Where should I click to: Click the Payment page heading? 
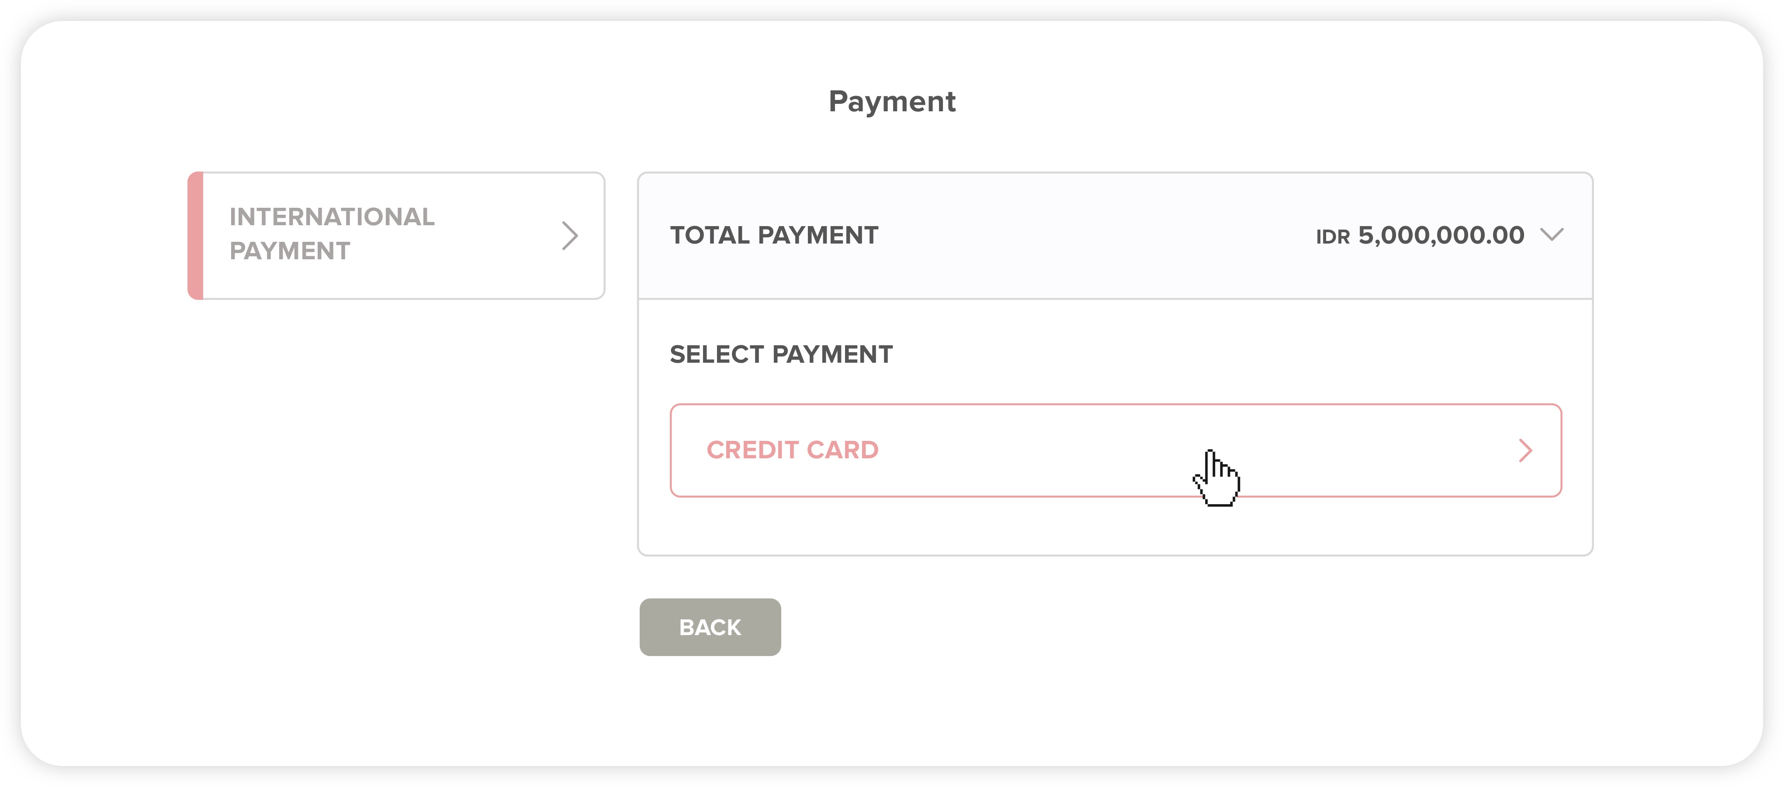892,102
